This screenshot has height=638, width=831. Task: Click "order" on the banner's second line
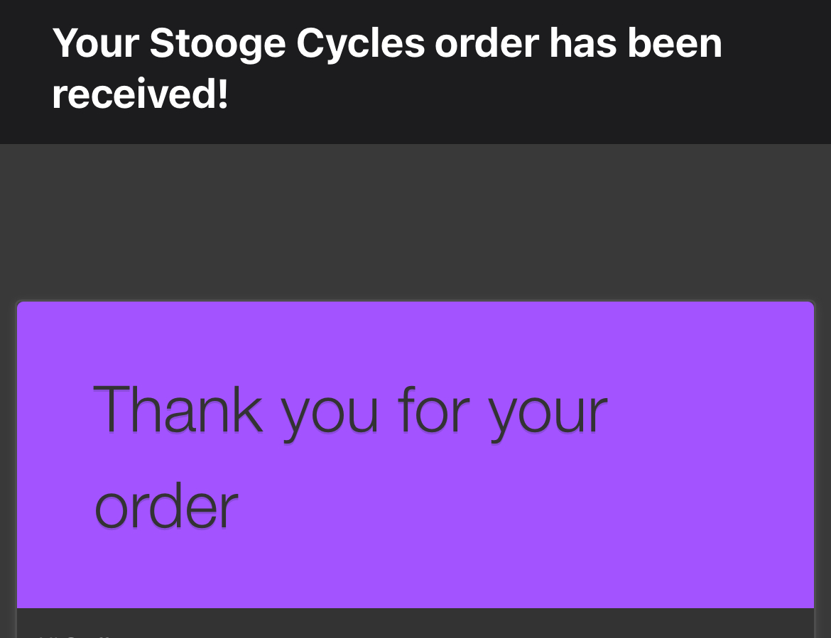pyautogui.click(x=165, y=506)
